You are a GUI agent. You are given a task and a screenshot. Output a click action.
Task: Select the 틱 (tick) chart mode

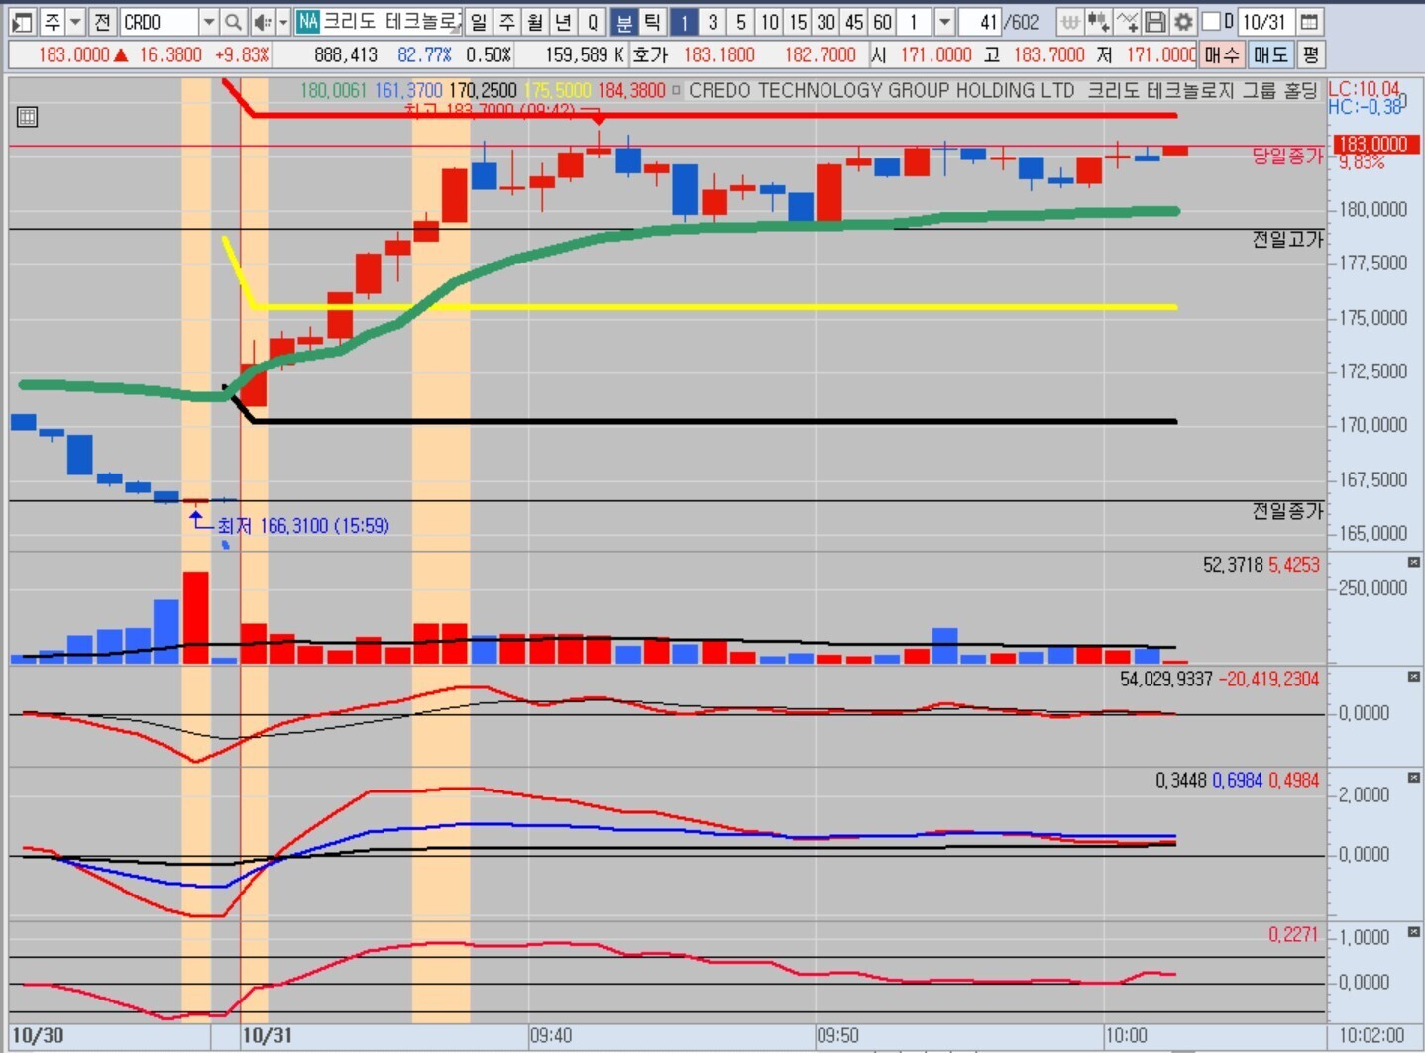(x=652, y=21)
